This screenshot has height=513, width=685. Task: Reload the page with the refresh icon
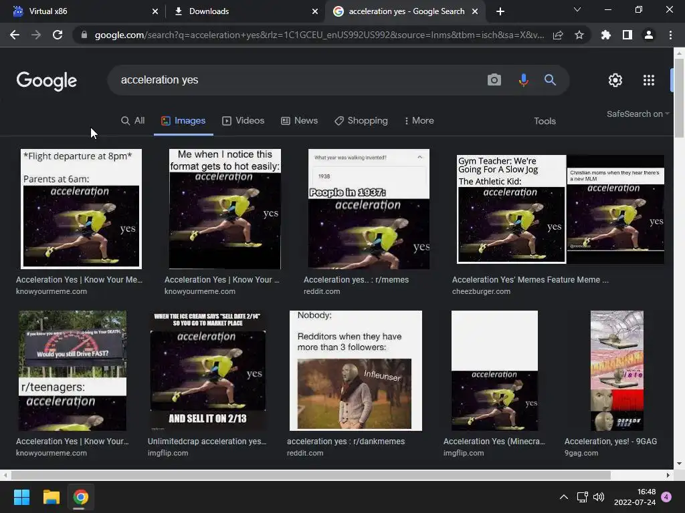tap(58, 35)
